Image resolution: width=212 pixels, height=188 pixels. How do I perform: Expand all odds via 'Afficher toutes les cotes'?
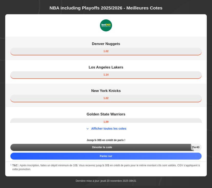109,129
